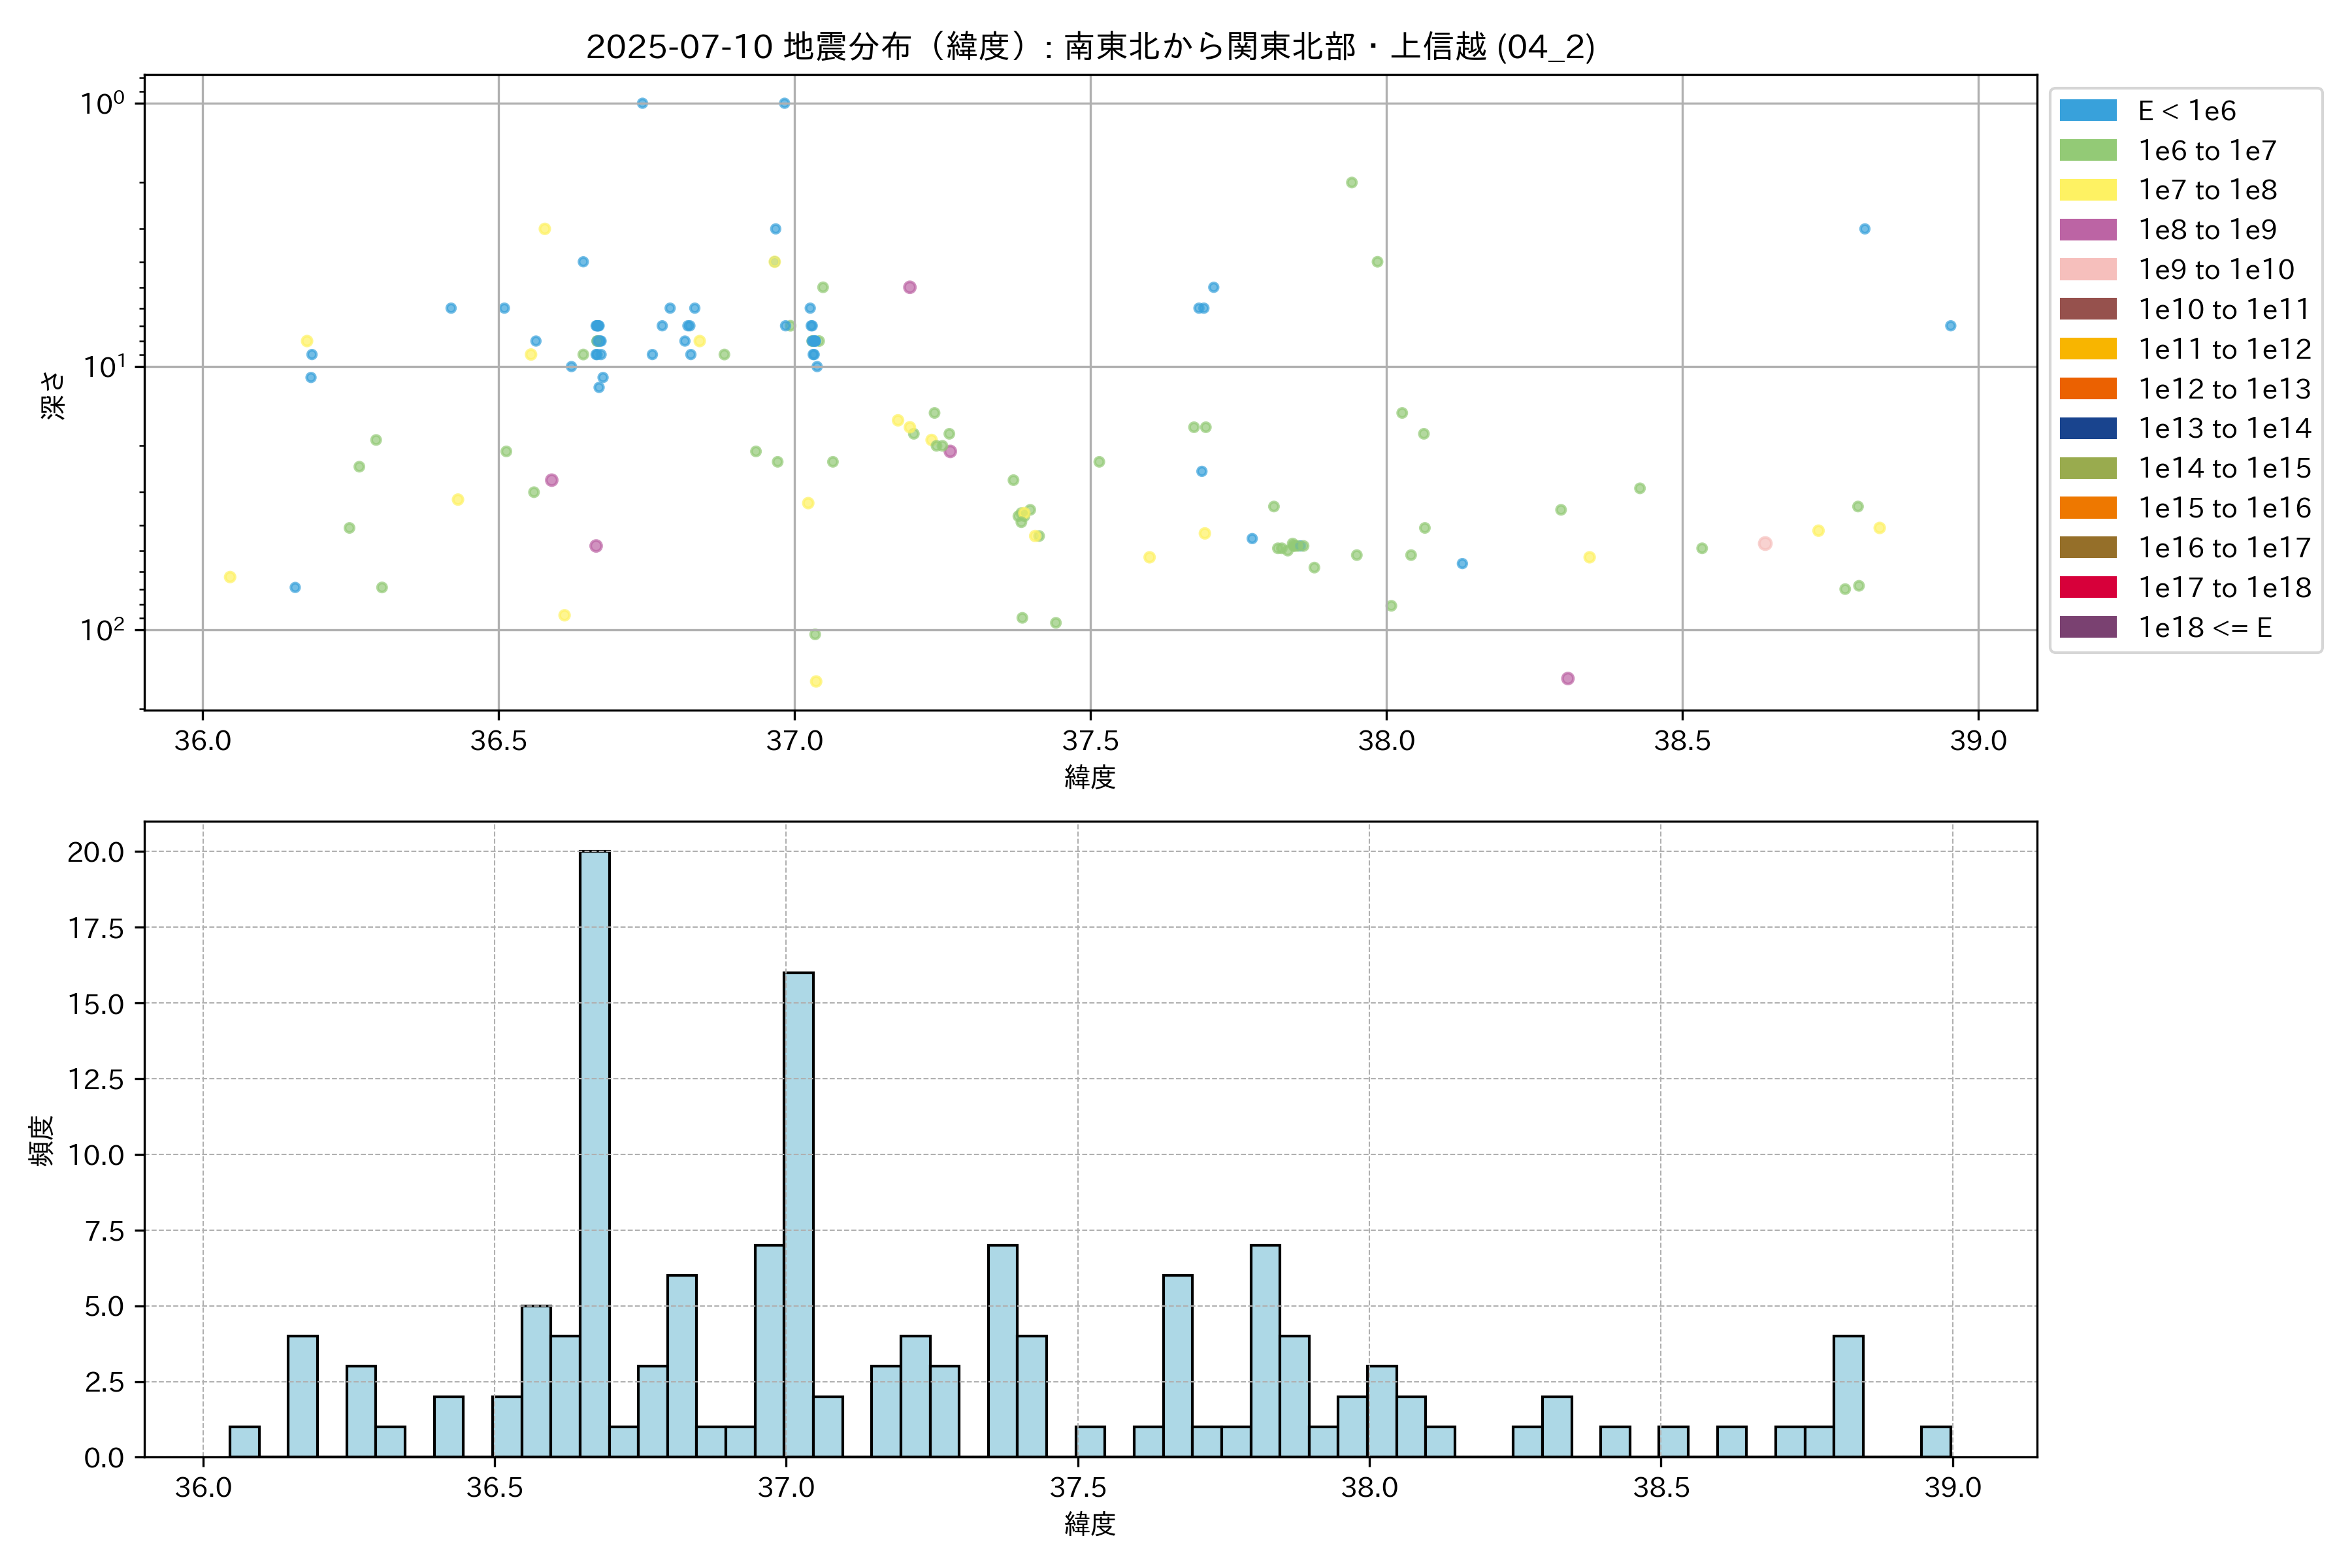Click the 1e10 to 1e11 legend text
The image size is (2352, 1568).
[x=2224, y=310]
